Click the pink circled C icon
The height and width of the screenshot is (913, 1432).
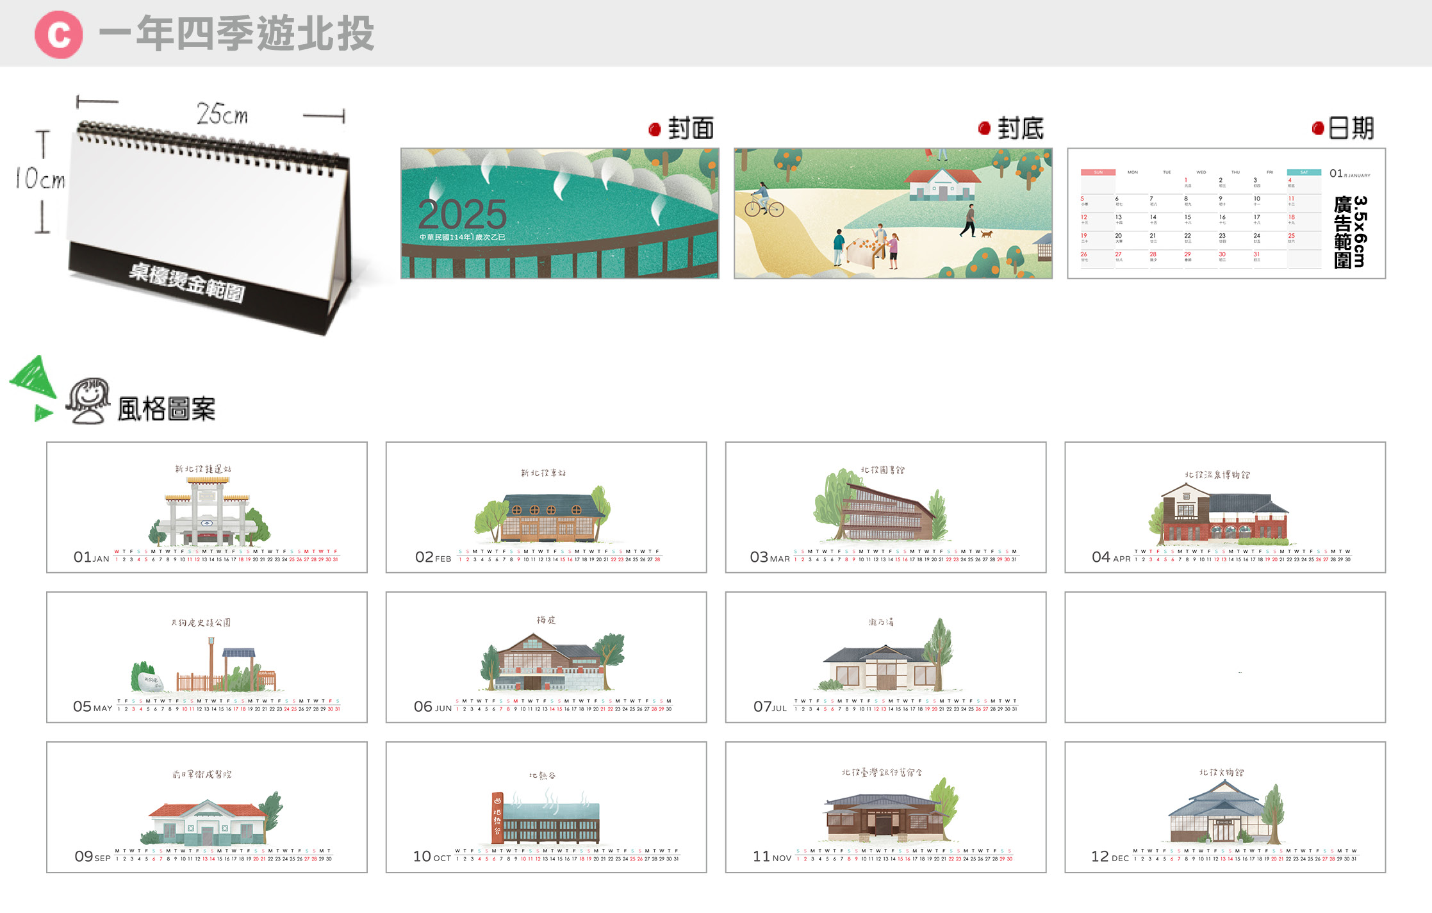58,35
